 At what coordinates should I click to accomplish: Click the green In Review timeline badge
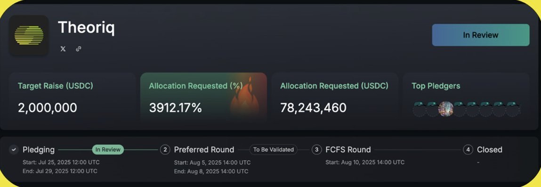tap(108, 149)
